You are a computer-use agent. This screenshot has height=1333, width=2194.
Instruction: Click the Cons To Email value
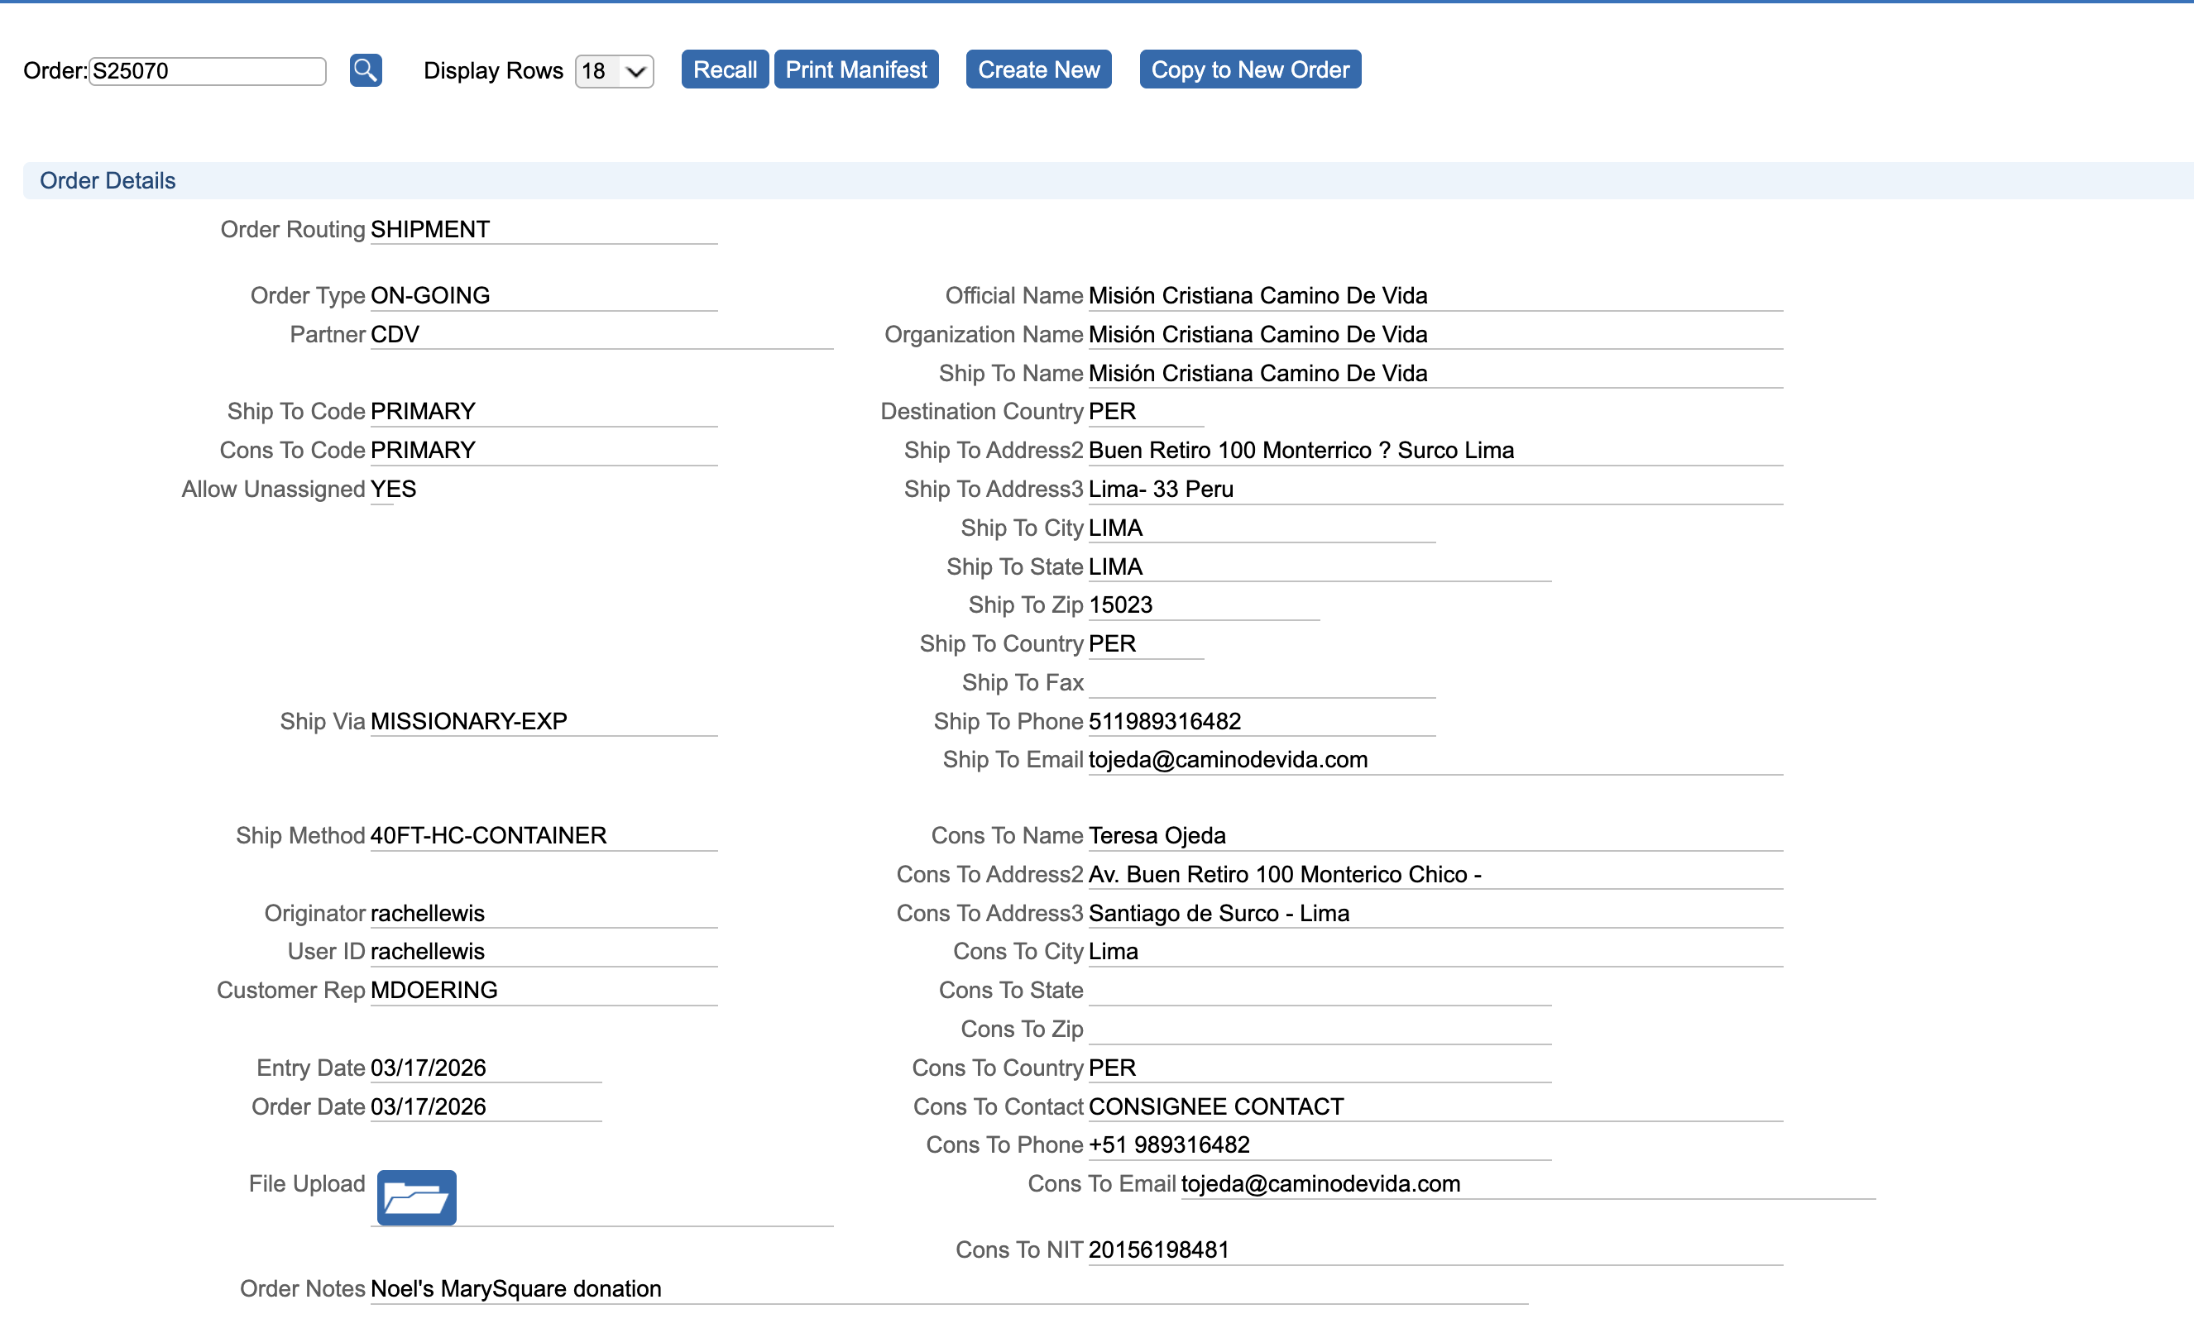[x=1320, y=1183]
